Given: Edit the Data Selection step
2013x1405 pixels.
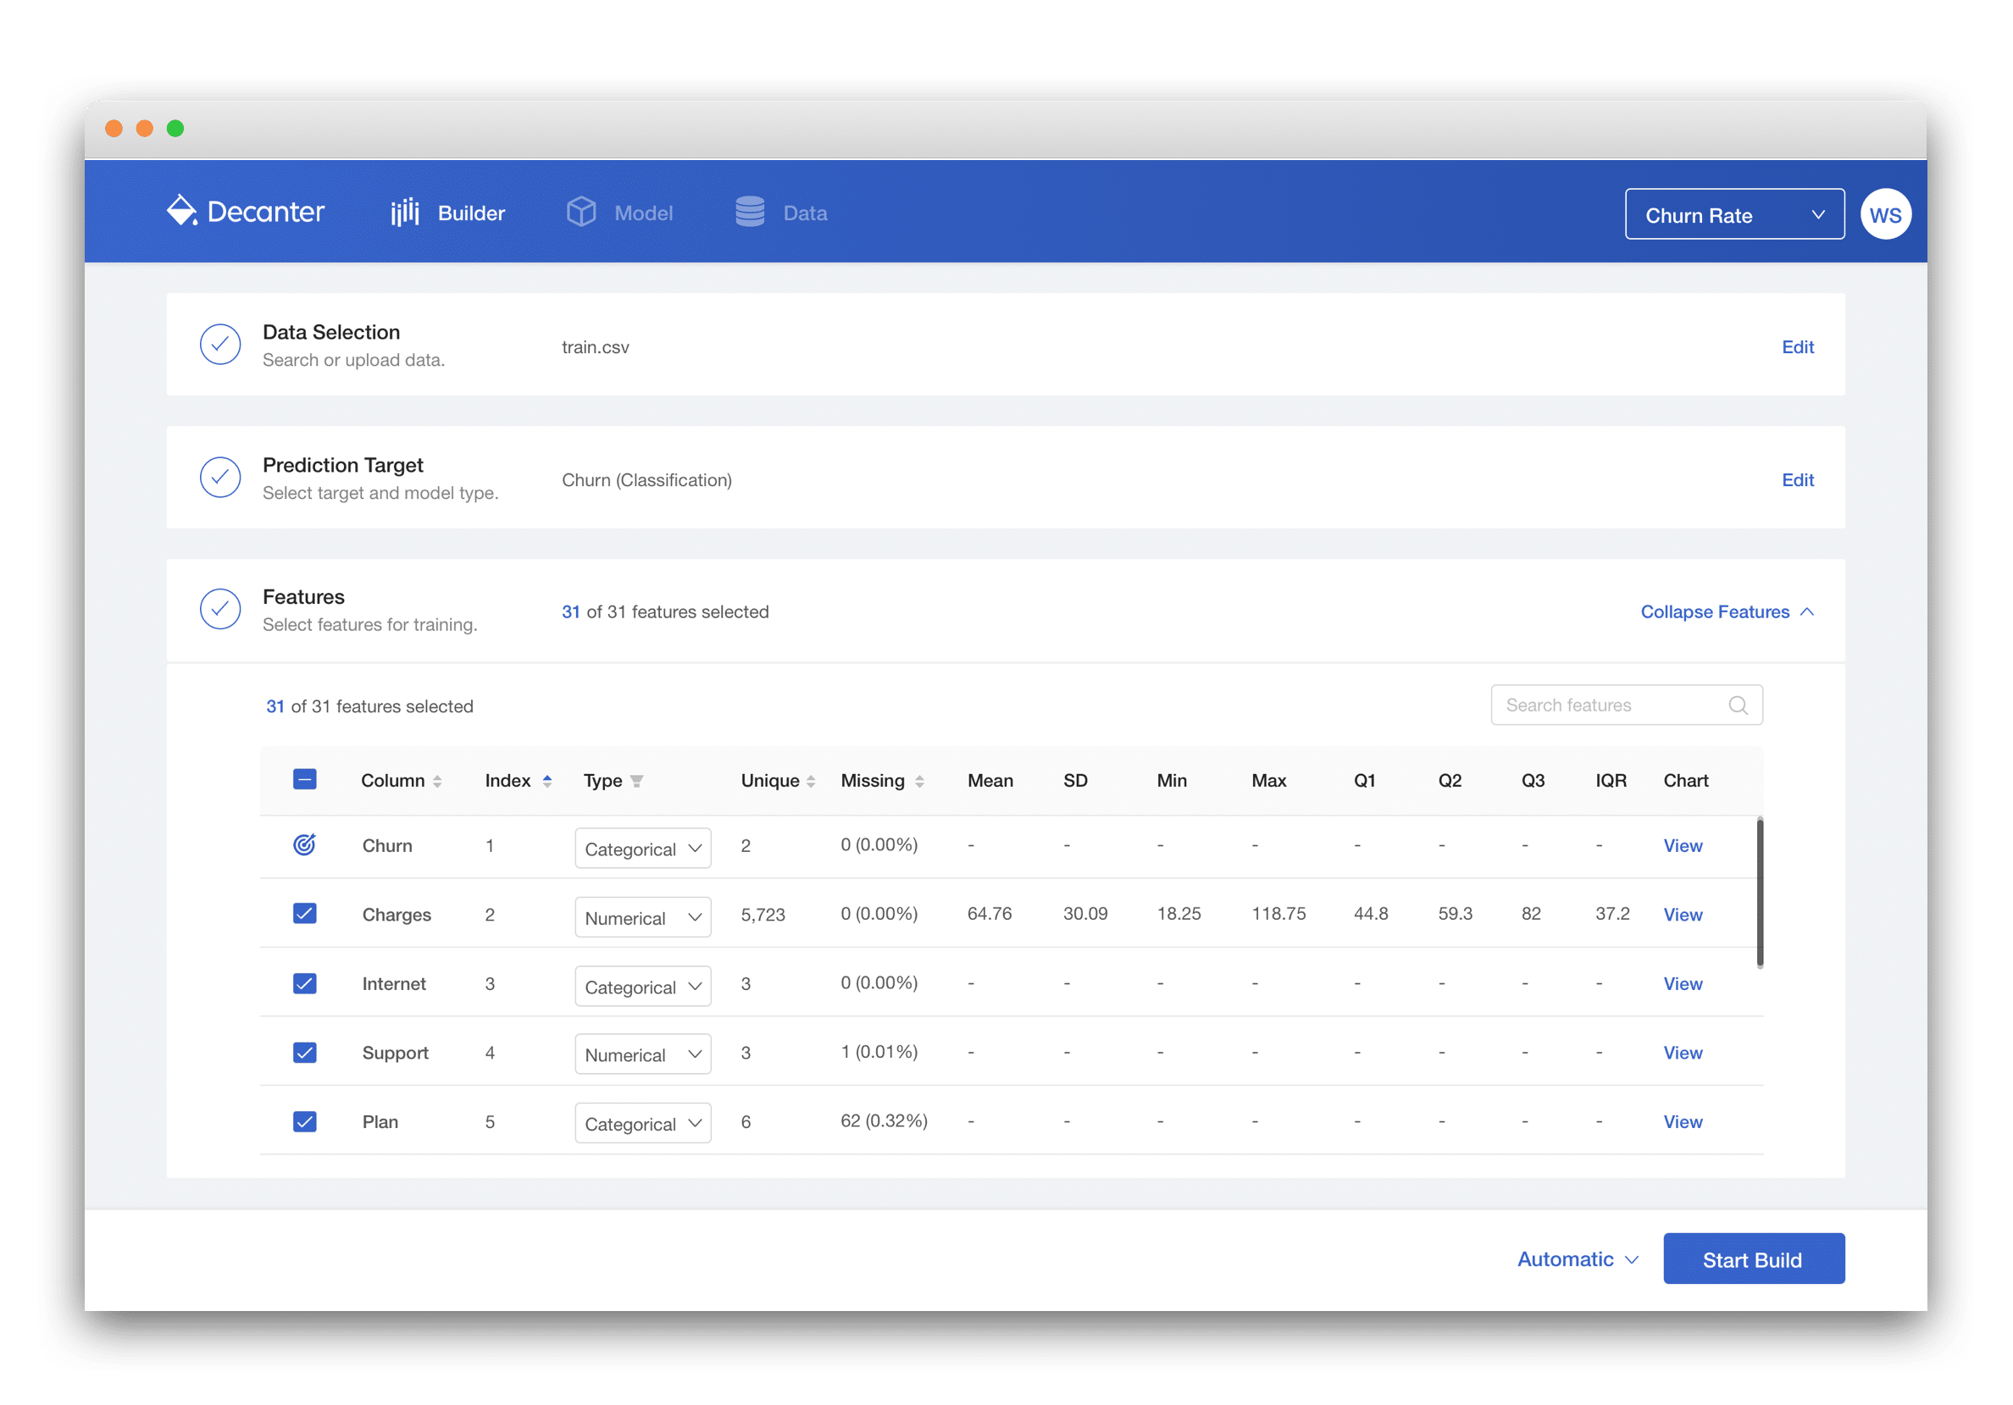Looking at the screenshot, I should coord(1797,347).
